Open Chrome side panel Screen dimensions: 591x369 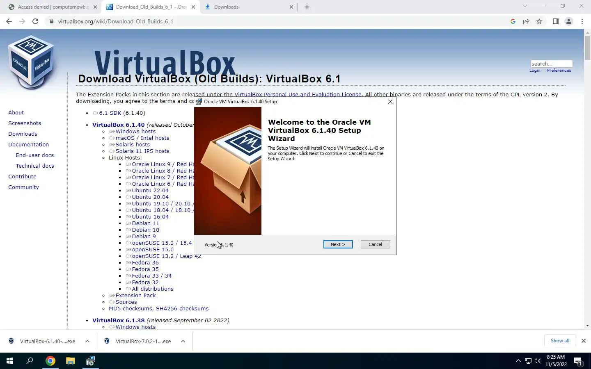[556, 21]
